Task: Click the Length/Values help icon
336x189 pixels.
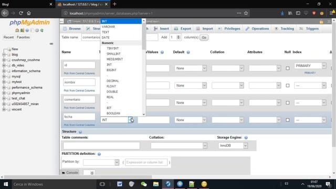Action: (162, 52)
